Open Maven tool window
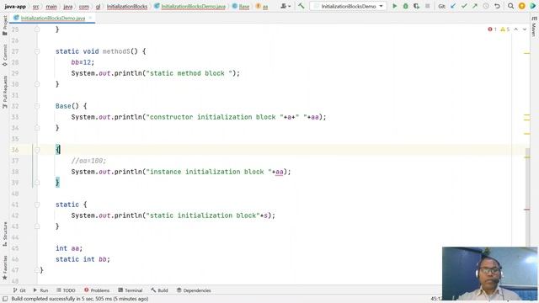This screenshot has width=539, height=303. pyautogui.click(x=534, y=27)
